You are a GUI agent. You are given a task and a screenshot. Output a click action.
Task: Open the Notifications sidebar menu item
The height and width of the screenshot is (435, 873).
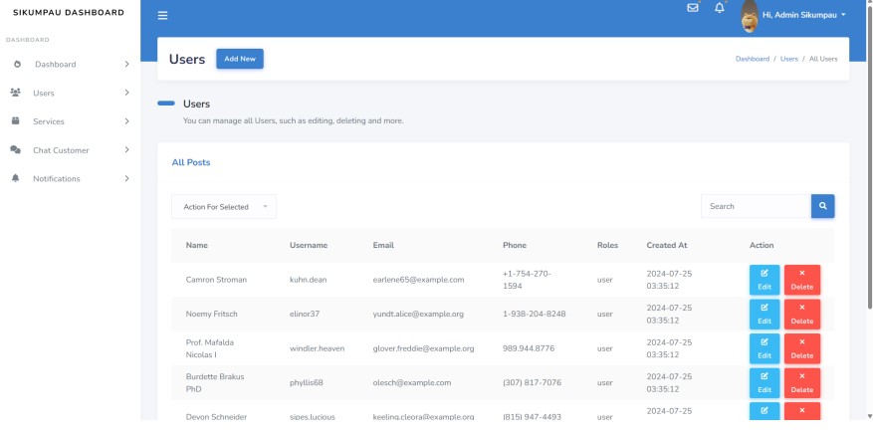coord(70,179)
